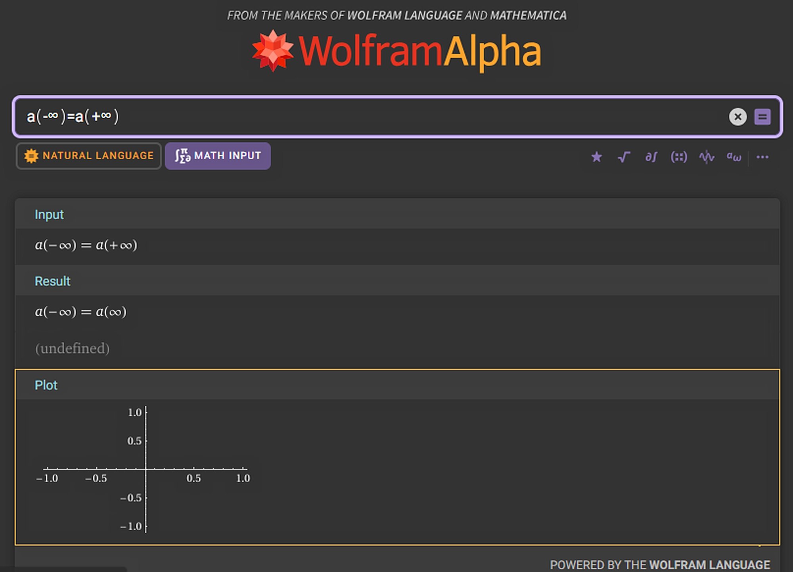Open the Greek letters alpha-omega palette

coord(734,157)
